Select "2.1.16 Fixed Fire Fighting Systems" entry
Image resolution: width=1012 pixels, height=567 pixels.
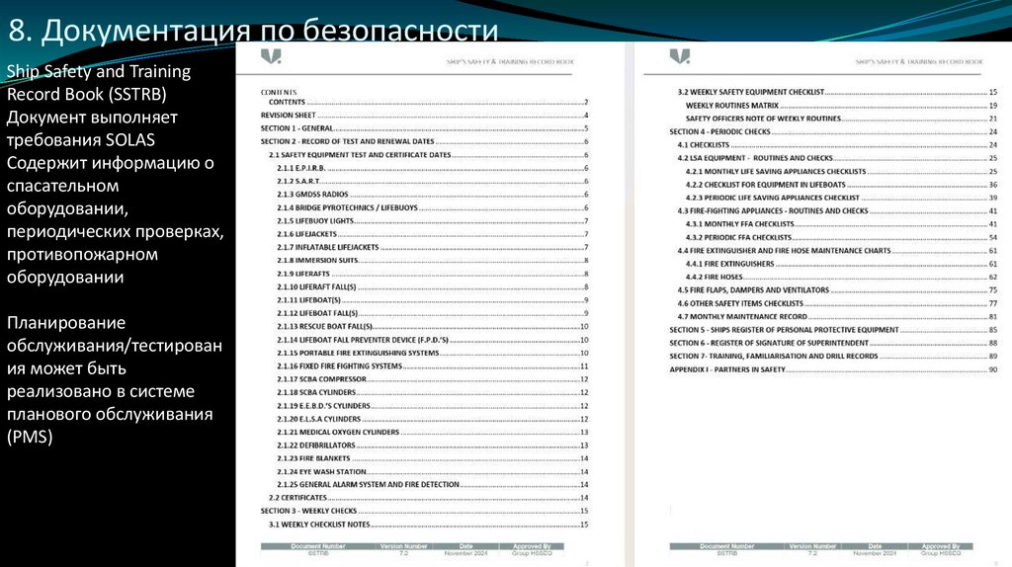[433, 366]
